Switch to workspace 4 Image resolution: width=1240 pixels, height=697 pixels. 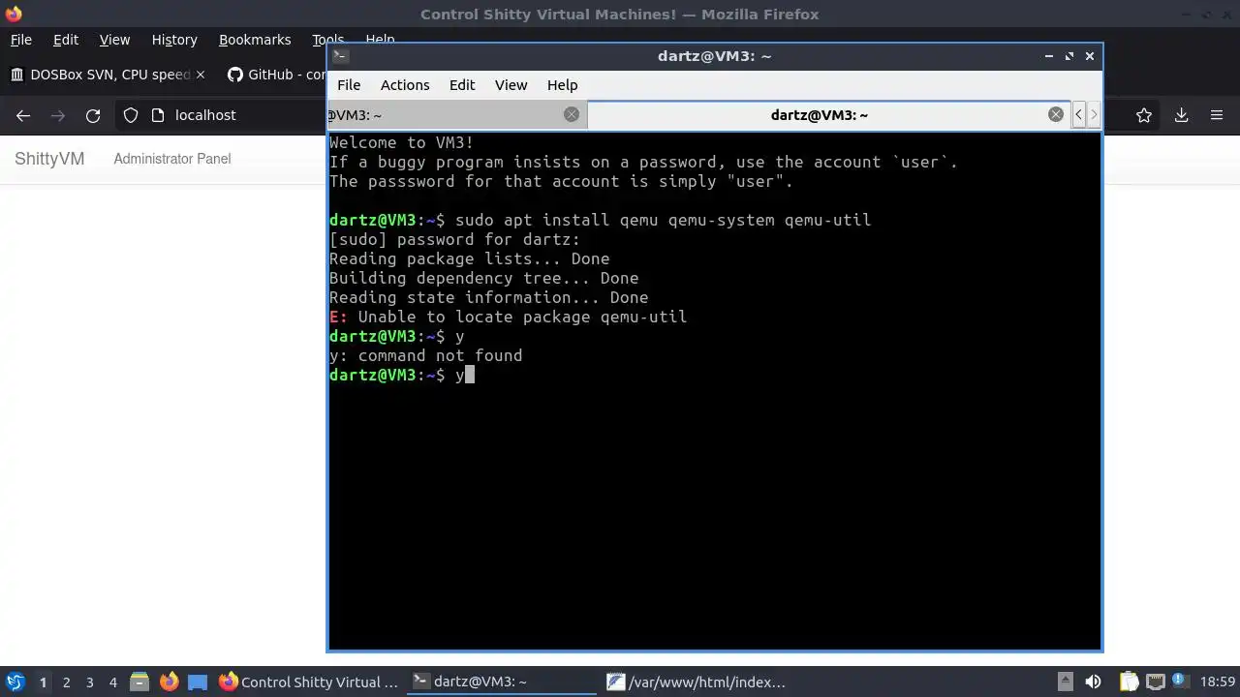coord(112,682)
